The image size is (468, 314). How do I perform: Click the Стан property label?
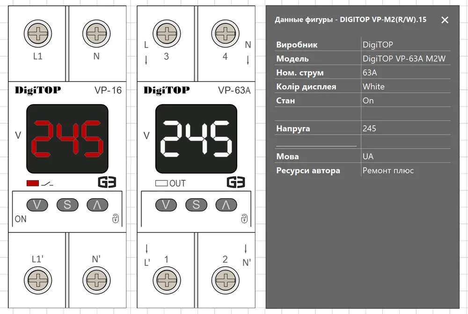pos(285,100)
